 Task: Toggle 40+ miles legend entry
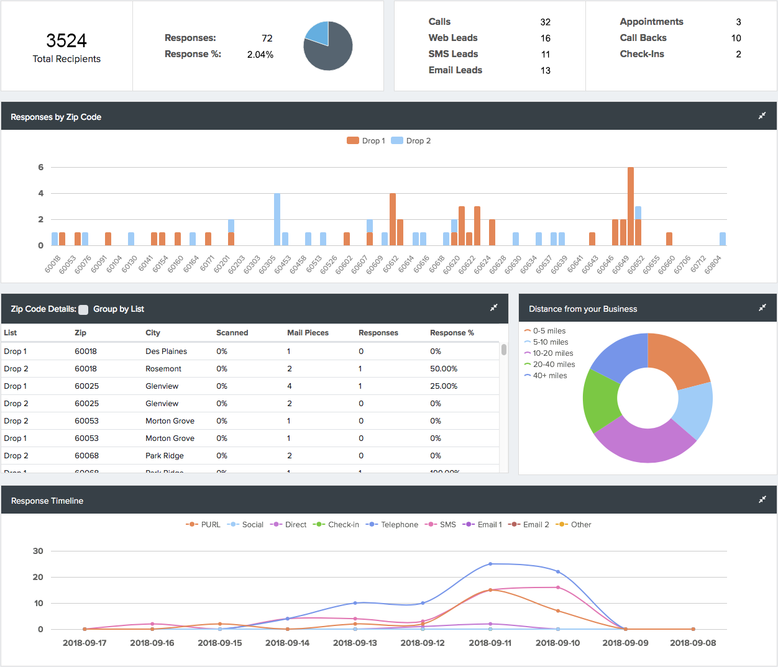(546, 376)
